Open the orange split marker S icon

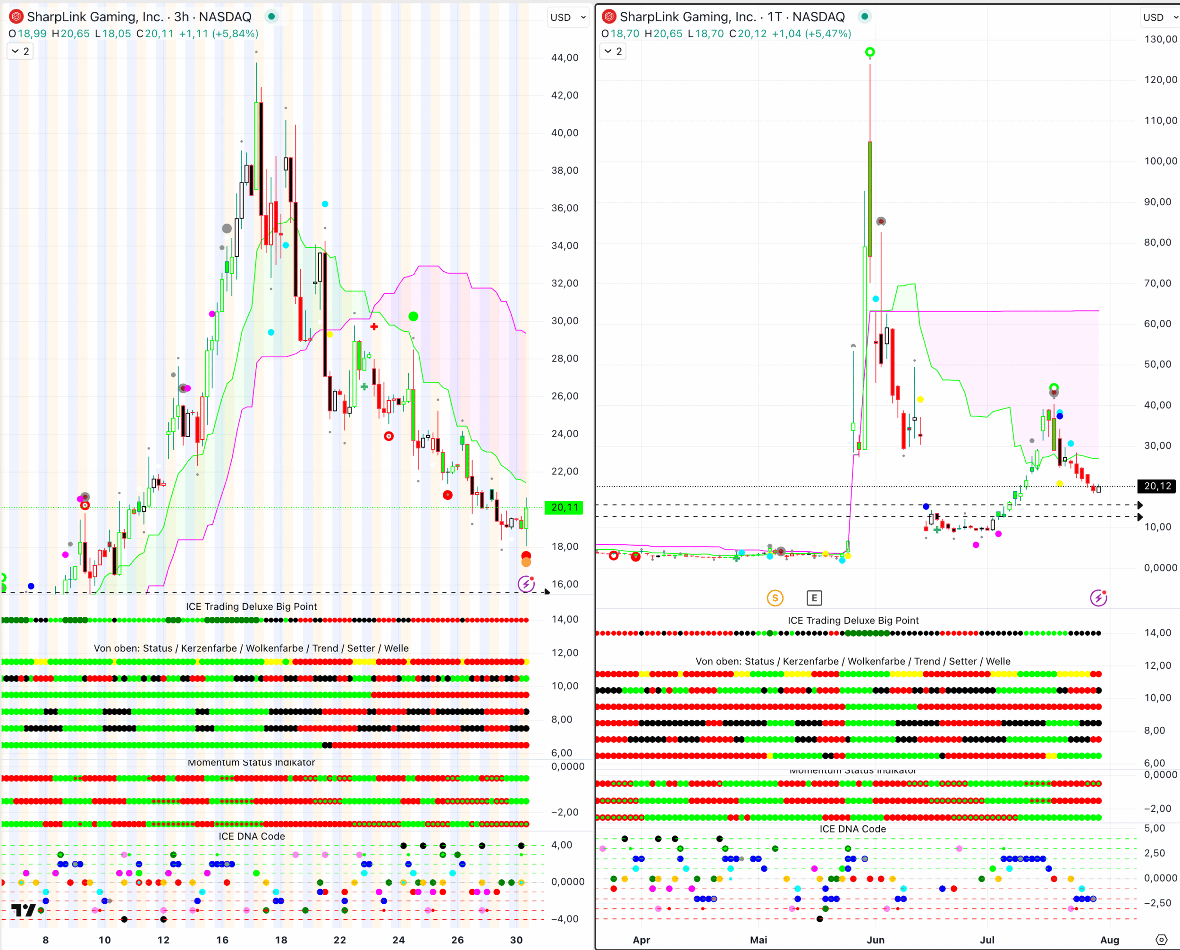tap(775, 598)
